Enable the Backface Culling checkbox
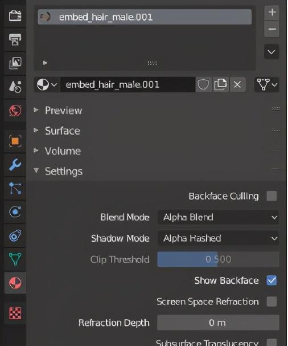This screenshot has height=346, width=288. tap(271, 196)
